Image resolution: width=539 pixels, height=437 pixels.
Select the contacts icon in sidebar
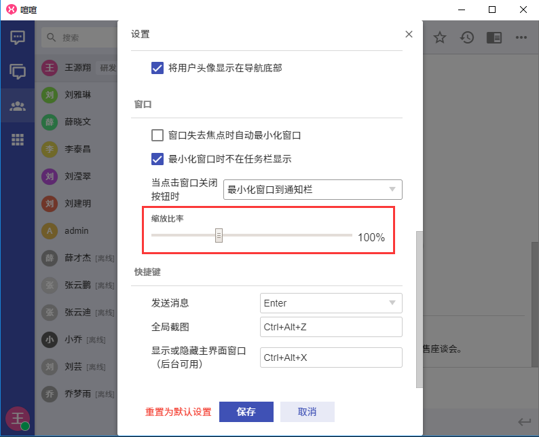pos(18,106)
